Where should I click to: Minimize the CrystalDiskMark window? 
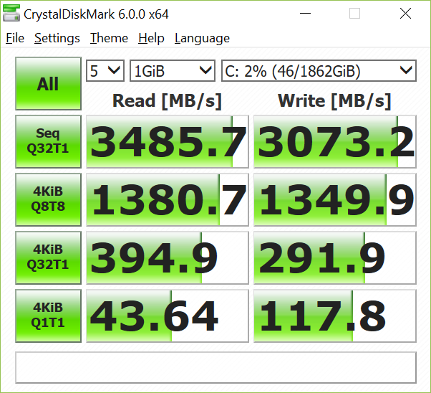(x=305, y=13)
